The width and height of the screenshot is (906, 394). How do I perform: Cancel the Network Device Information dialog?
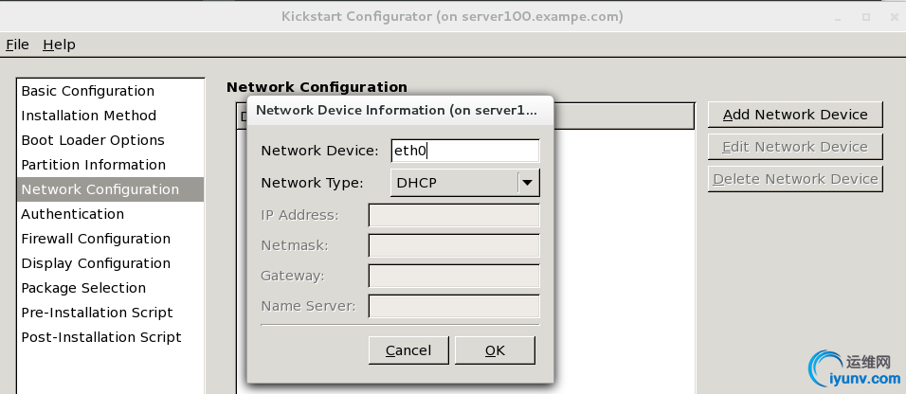(408, 350)
